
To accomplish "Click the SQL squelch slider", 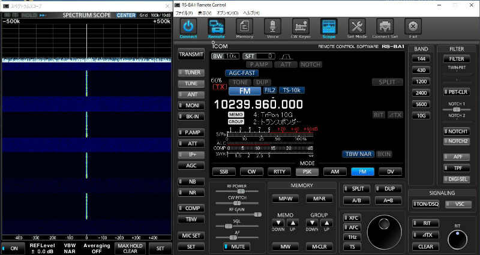I will pos(237,226).
